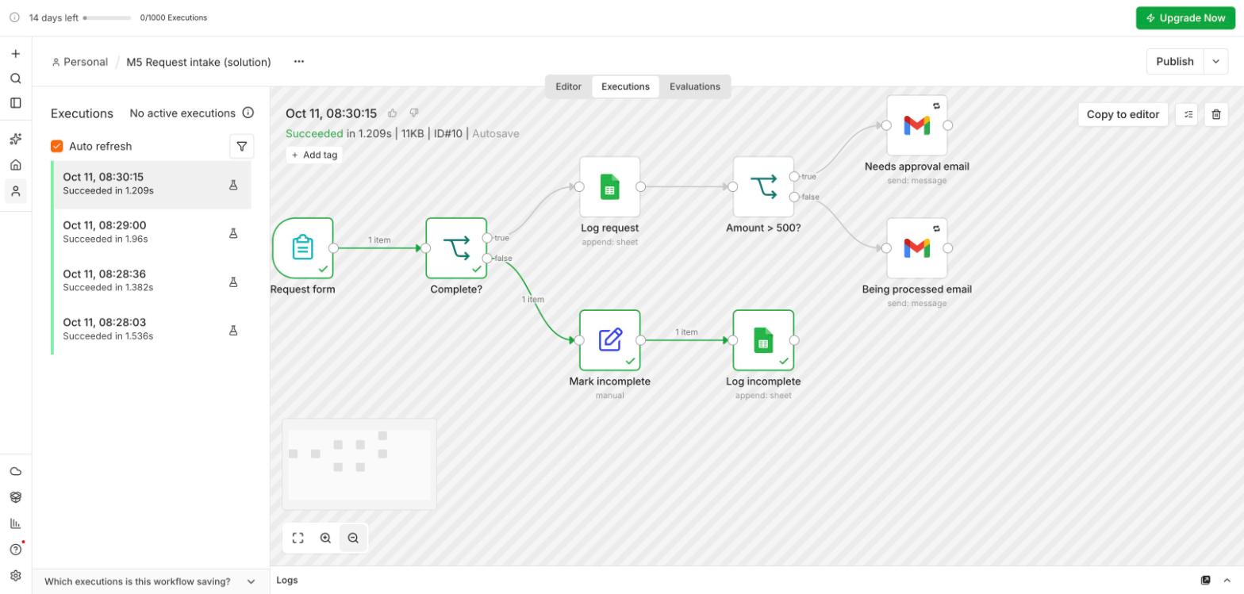Open the Personal breadcrumb link
The height and width of the screenshot is (594, 1244).
[79, 62]
